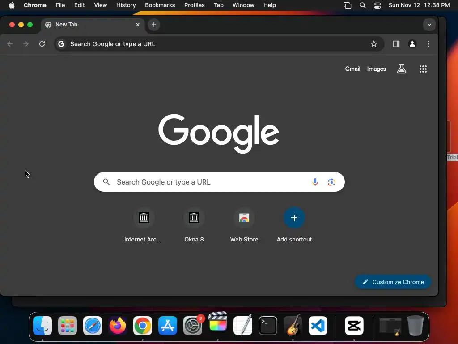Expand the tab search dropdown arrow

[429, 25]
